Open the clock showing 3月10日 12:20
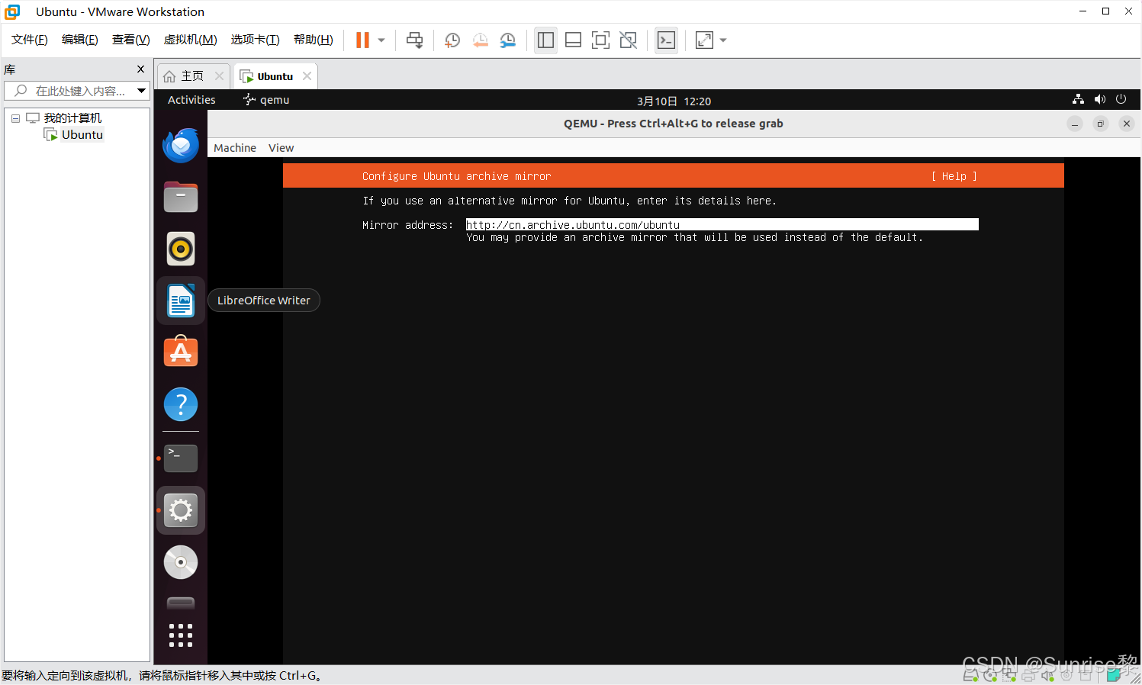 pos(674,101)
